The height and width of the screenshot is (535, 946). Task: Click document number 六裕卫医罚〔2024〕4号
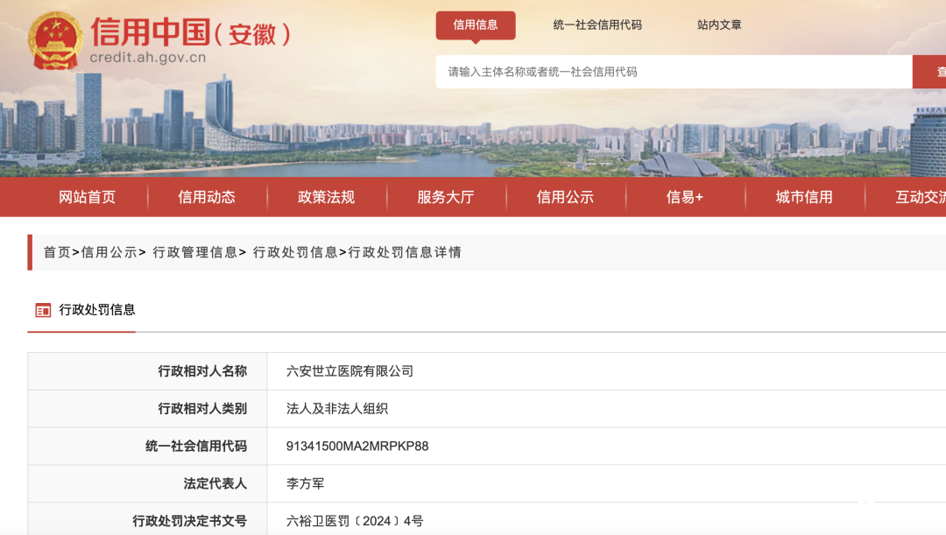tap(355, 521)
